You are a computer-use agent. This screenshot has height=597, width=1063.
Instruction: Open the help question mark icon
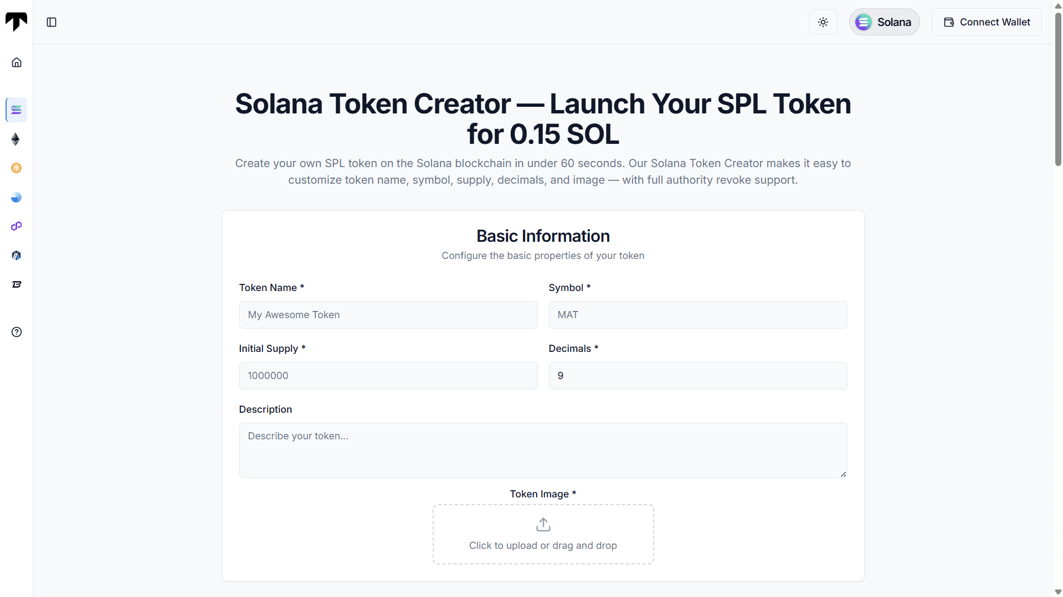[17, 332]
